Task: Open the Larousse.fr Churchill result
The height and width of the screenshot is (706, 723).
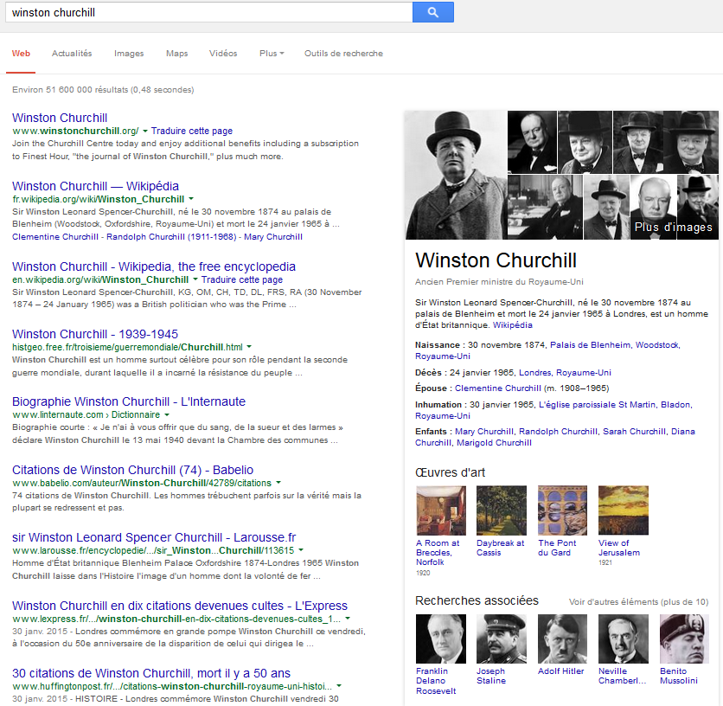Action: pos(154,537)
